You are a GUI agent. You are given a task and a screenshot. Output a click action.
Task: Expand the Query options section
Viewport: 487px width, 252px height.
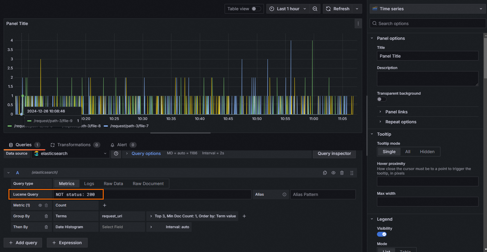click(146, 153)
